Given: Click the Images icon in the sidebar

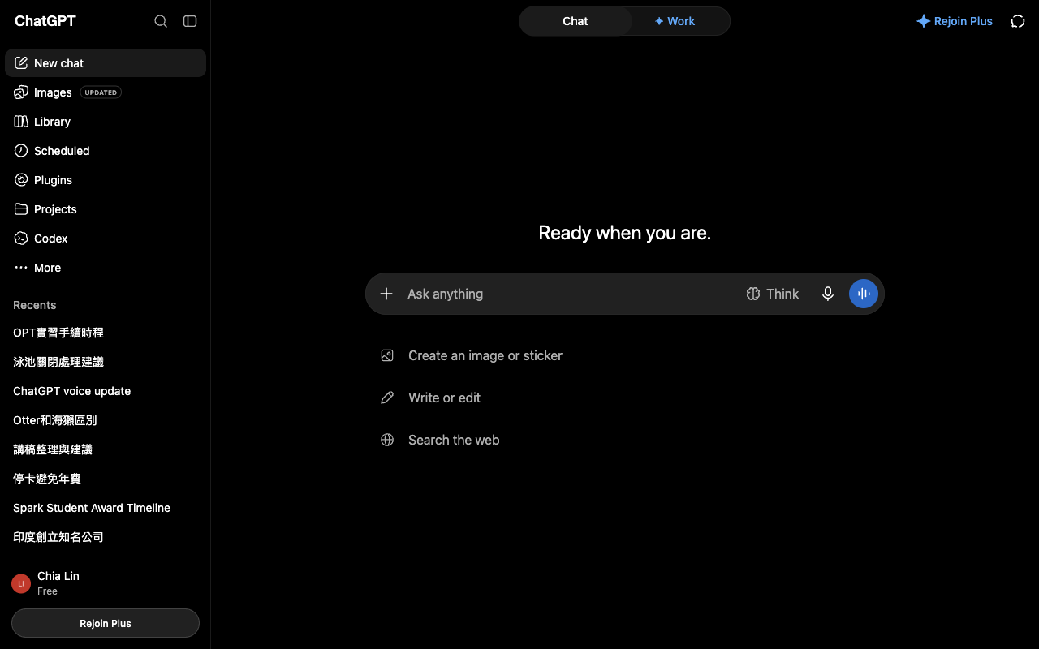Looking at the screenshot, I should 21,92.
